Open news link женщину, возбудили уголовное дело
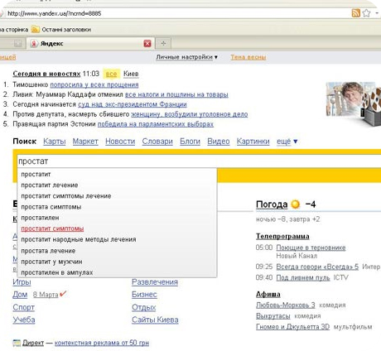Viewport: 381px width, 351px height. point(190,114)
